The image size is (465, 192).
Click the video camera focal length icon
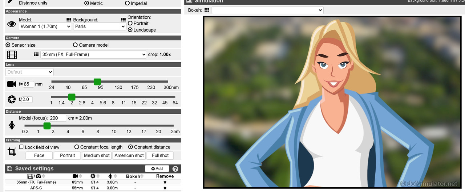tap(12, 84)
